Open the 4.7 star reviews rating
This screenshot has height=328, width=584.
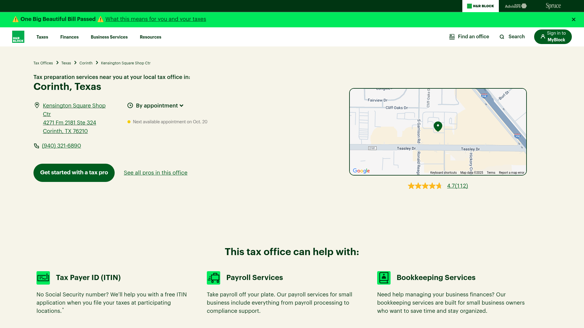click(457, 186)
